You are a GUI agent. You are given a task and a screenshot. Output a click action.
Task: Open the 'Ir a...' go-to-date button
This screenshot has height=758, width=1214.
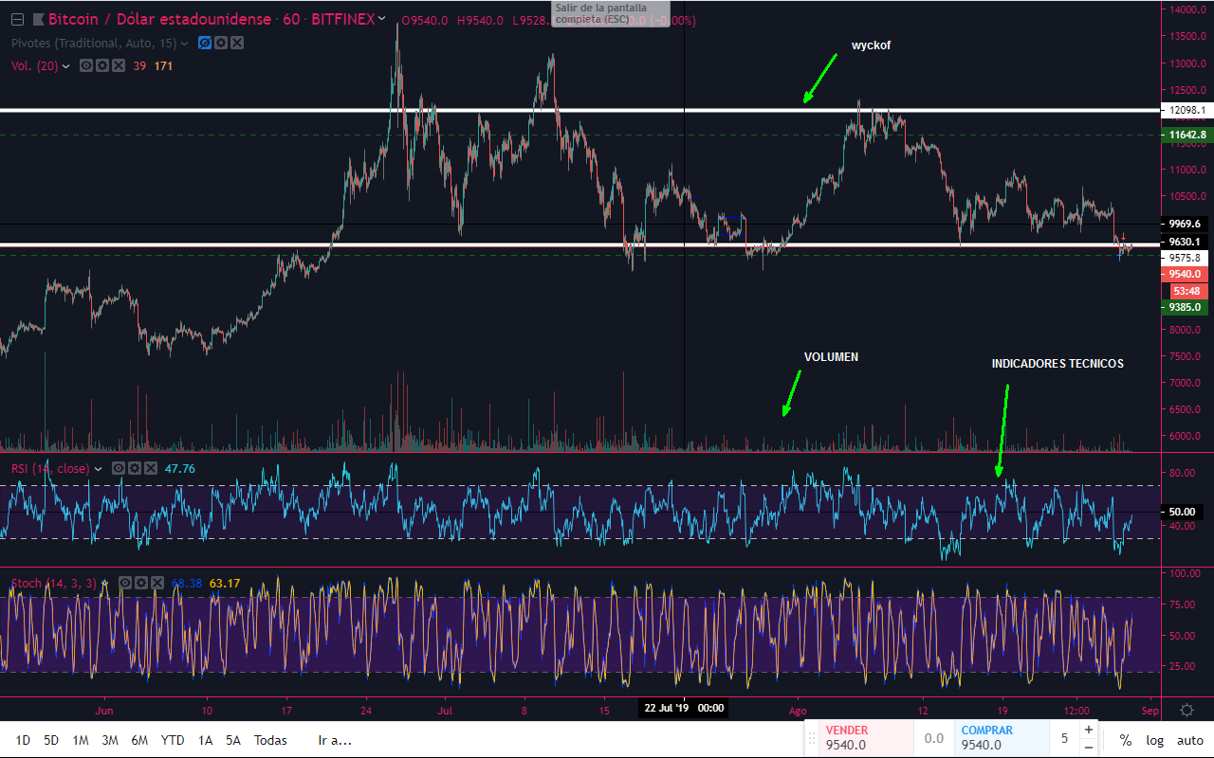click(x=335, y=740)
